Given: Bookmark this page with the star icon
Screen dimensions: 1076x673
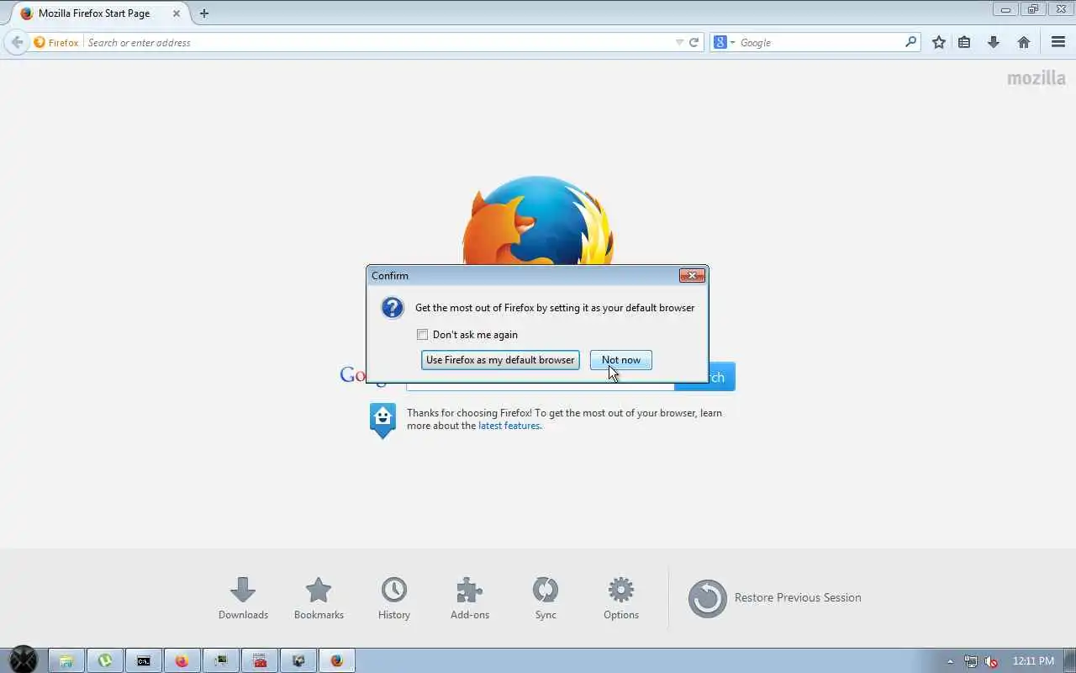Looking at the screenshot, I should coord(939,42).
